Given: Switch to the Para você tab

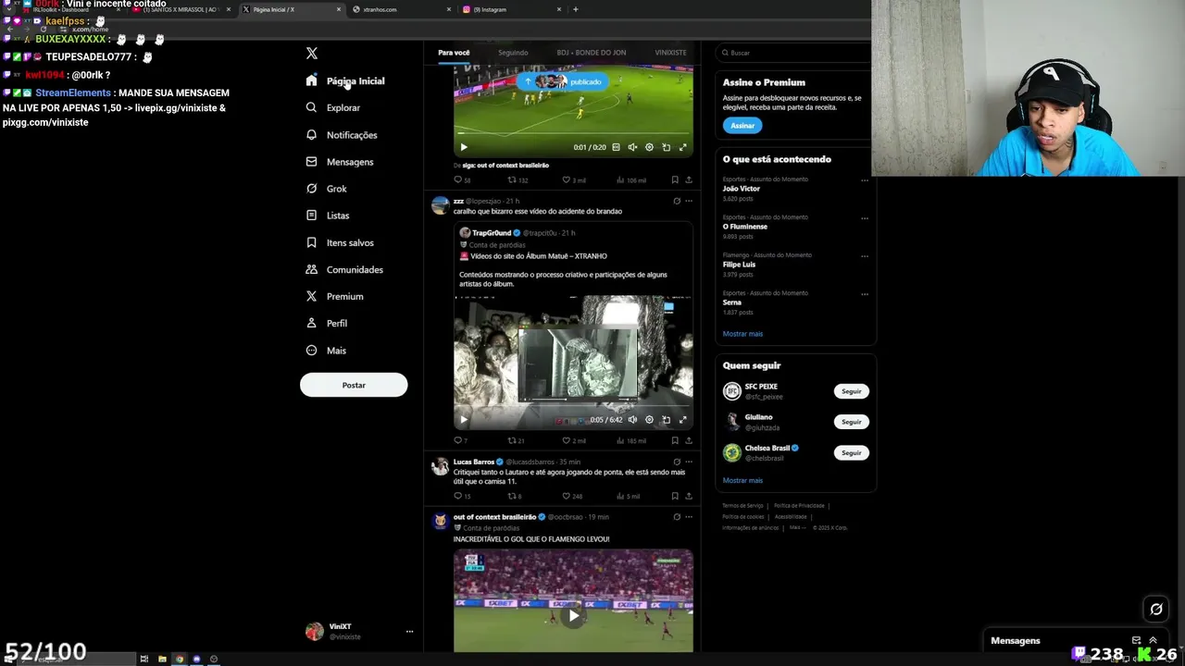Looking at the screenshot, I should 454,53.
